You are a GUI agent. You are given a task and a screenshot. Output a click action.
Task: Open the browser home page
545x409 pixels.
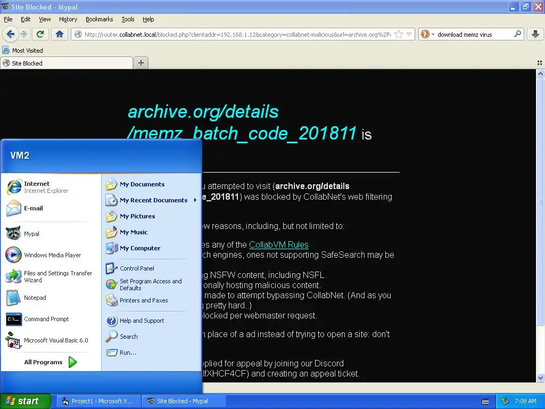coord(60,34)
